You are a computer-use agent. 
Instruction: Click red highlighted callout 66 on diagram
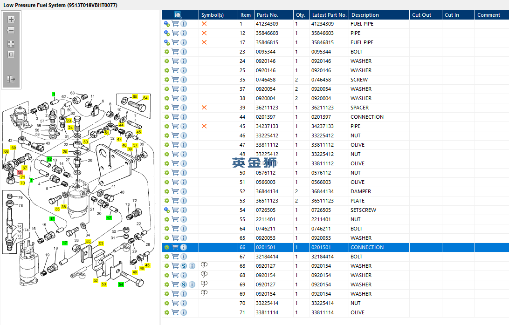20,172
